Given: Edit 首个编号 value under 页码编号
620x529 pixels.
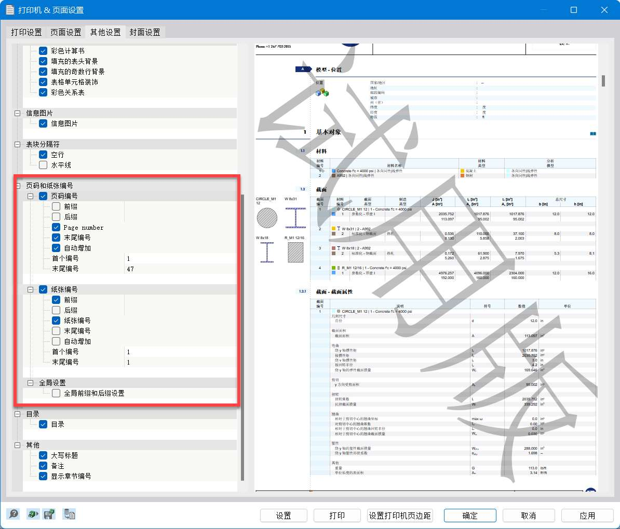Looking at the screenshot, I should coord(181,258).
